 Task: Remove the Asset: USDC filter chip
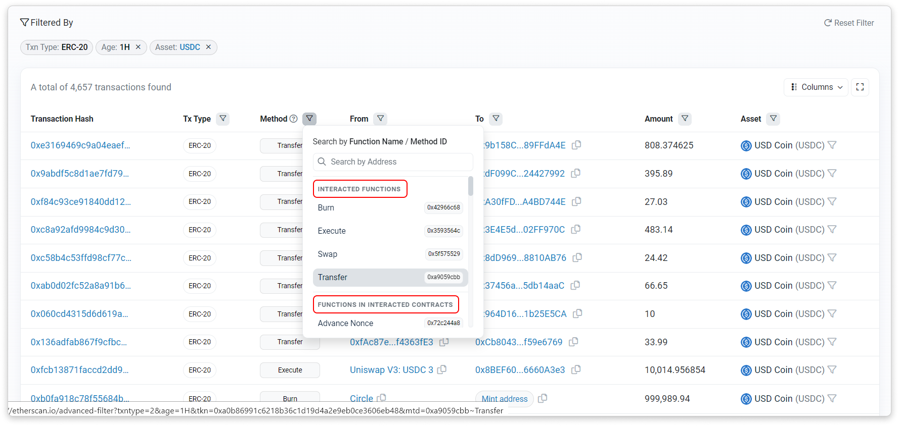[x=208, y=47]
